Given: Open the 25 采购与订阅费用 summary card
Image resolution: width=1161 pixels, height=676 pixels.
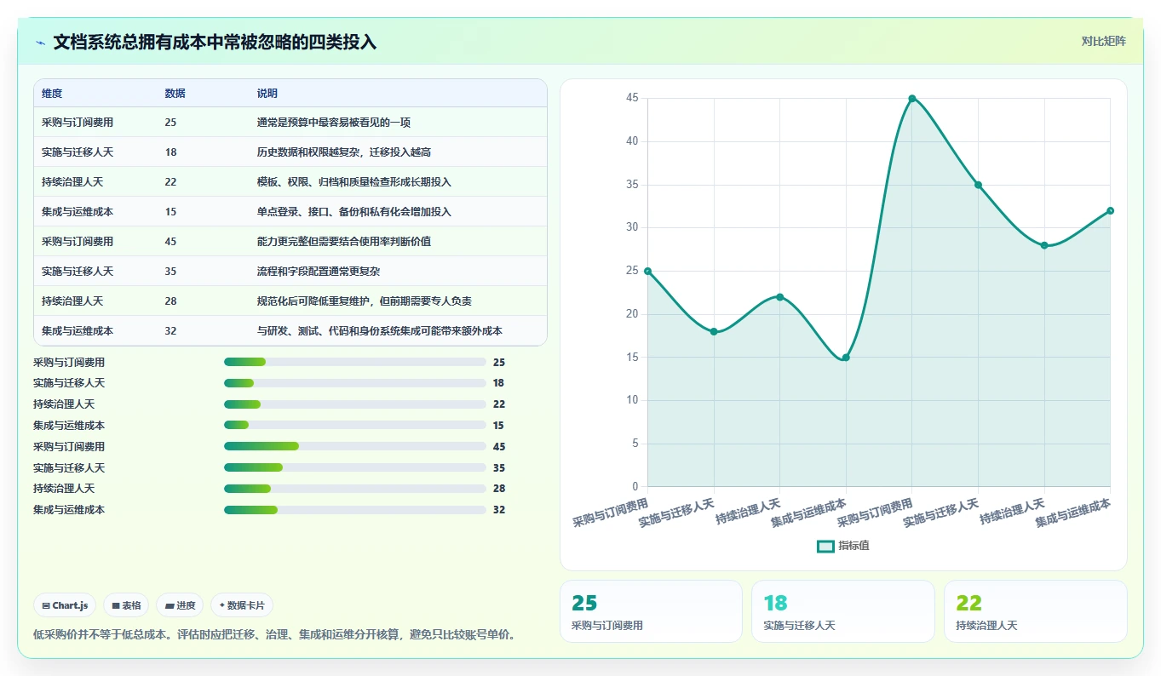Looking at the screenshot, I should tap(651, 611).
